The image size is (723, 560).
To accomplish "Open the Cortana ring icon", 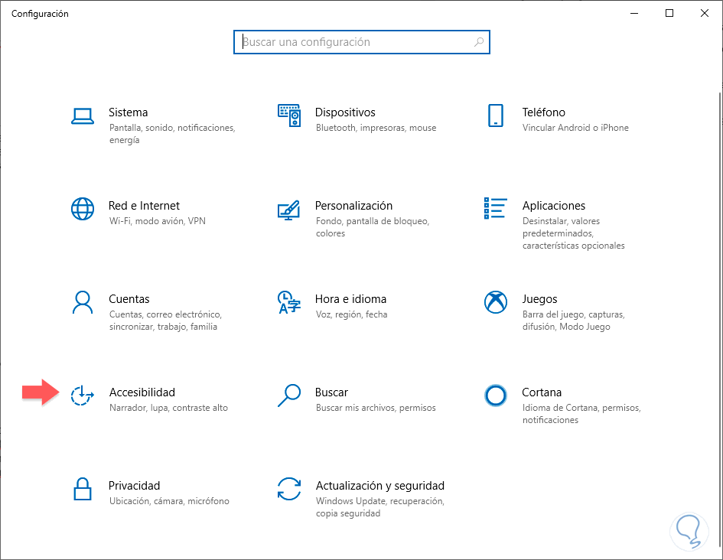I will click(x=496, y=395).
